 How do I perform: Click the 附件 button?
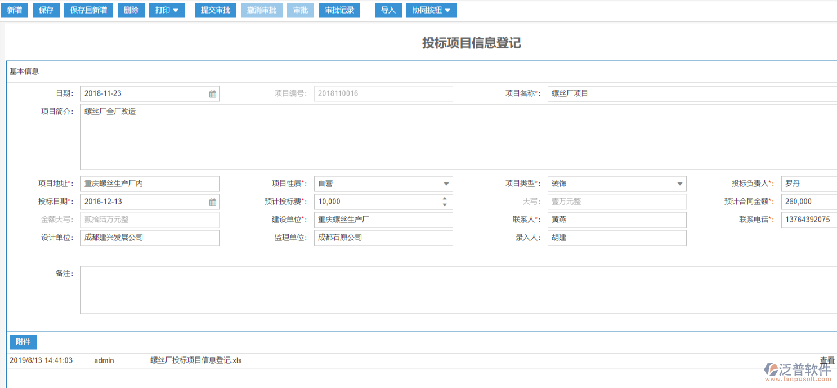[x=23, y=342]
